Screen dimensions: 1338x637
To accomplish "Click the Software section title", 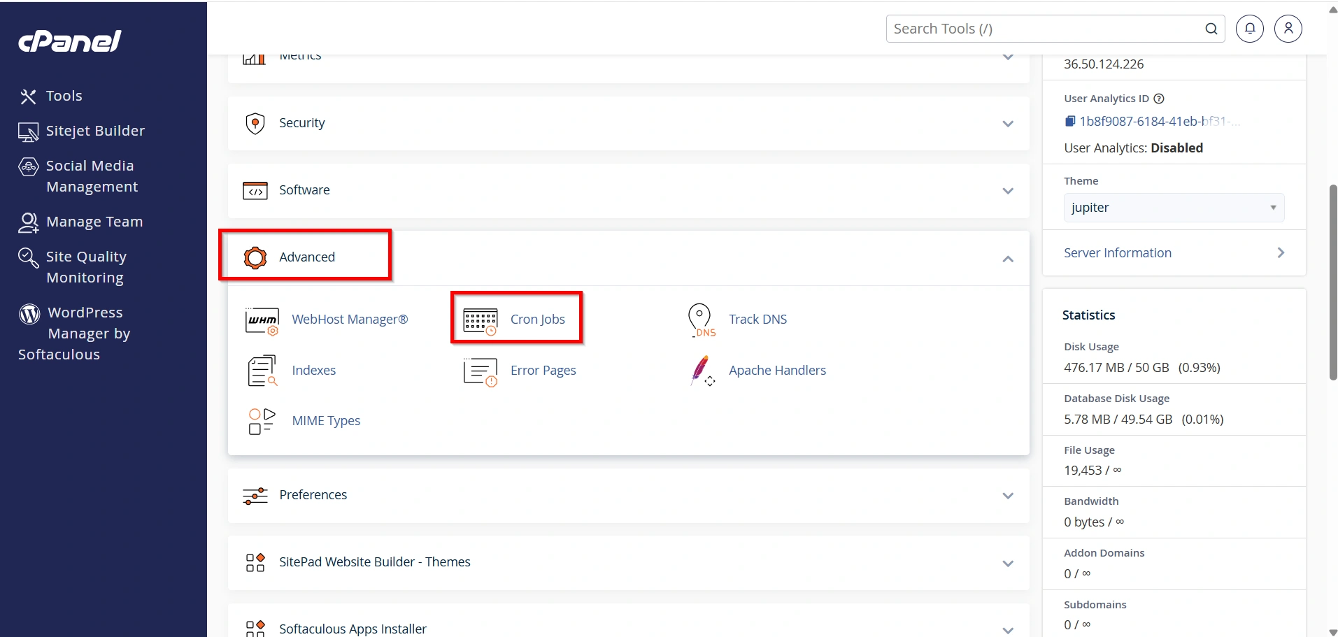I will [304, 190].
